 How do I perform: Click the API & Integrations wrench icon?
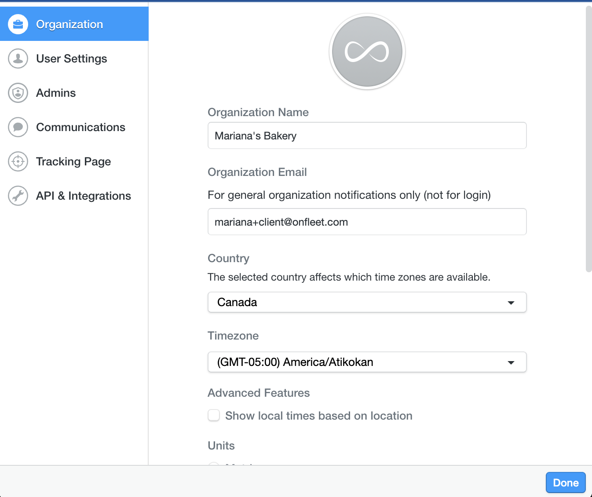pos(18,196)
